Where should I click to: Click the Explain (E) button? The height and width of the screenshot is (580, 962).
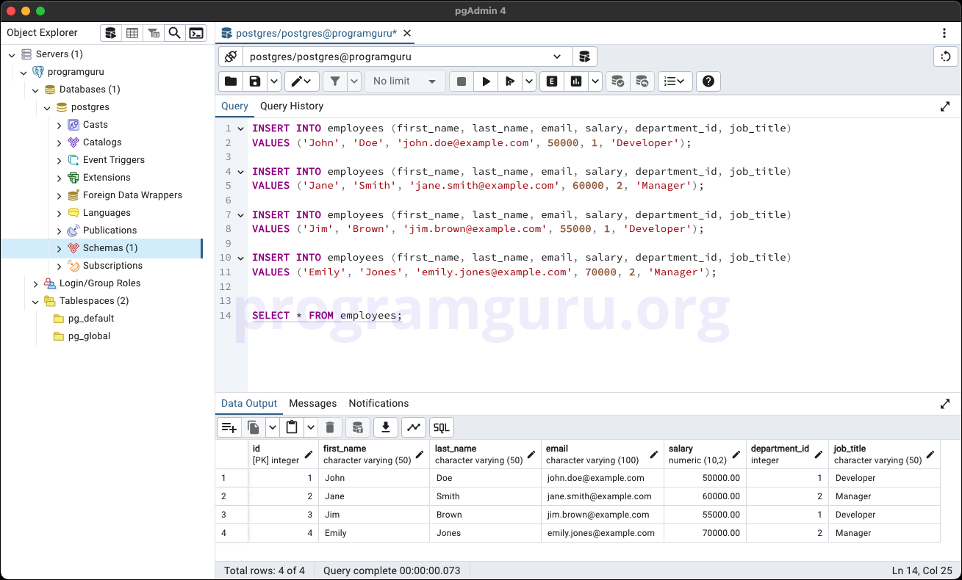[551, 81]
